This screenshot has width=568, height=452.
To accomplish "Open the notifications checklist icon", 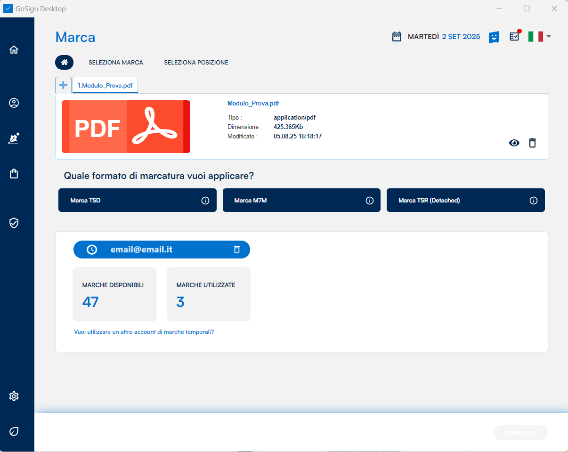I will point(514,36).
